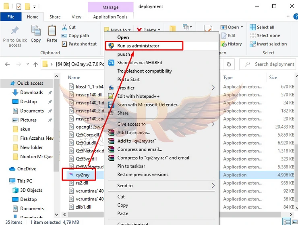
Task: Click Select none in the ribbon
Action: click(252, 36)
